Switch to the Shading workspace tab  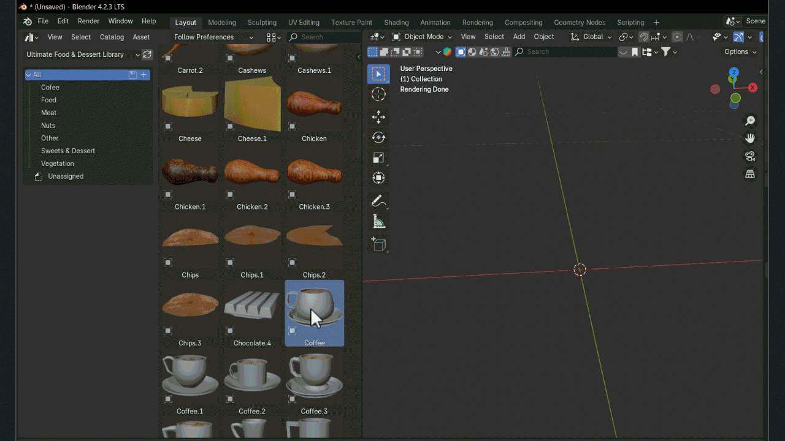(x=396, y=23)
